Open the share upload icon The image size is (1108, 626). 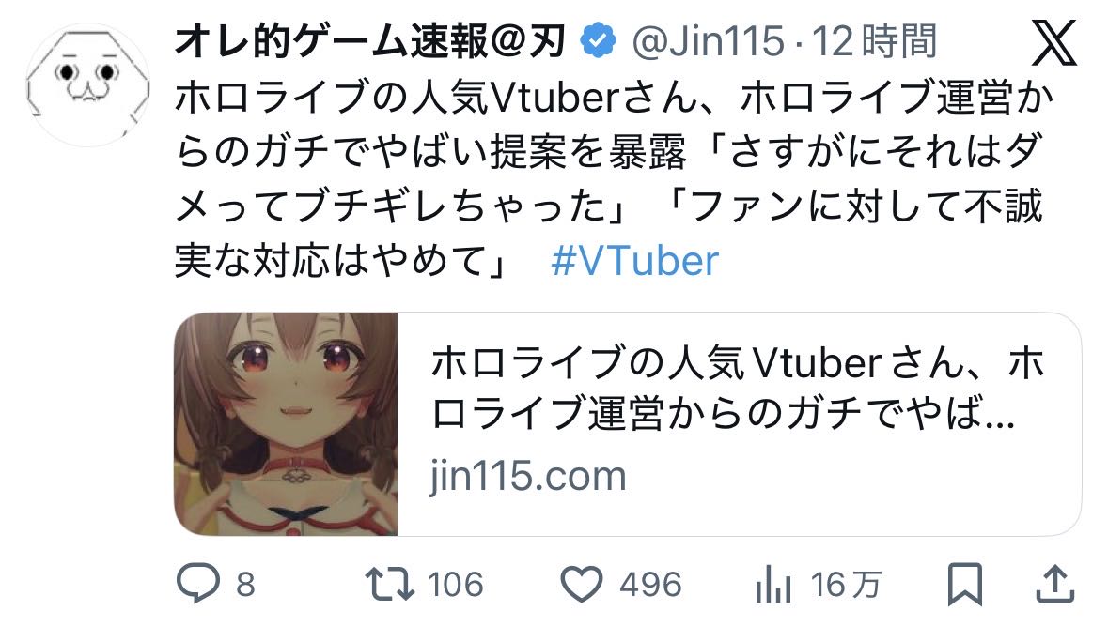(1055, 585)
